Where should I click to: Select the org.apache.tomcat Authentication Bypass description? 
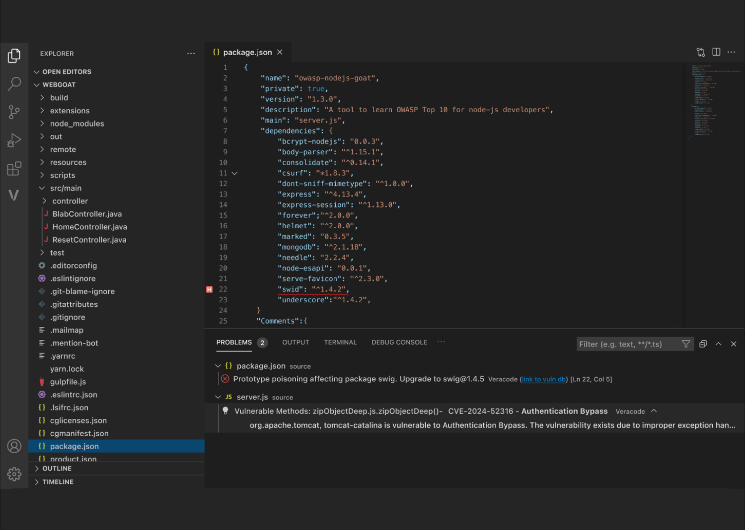click(x=492, y=425)
